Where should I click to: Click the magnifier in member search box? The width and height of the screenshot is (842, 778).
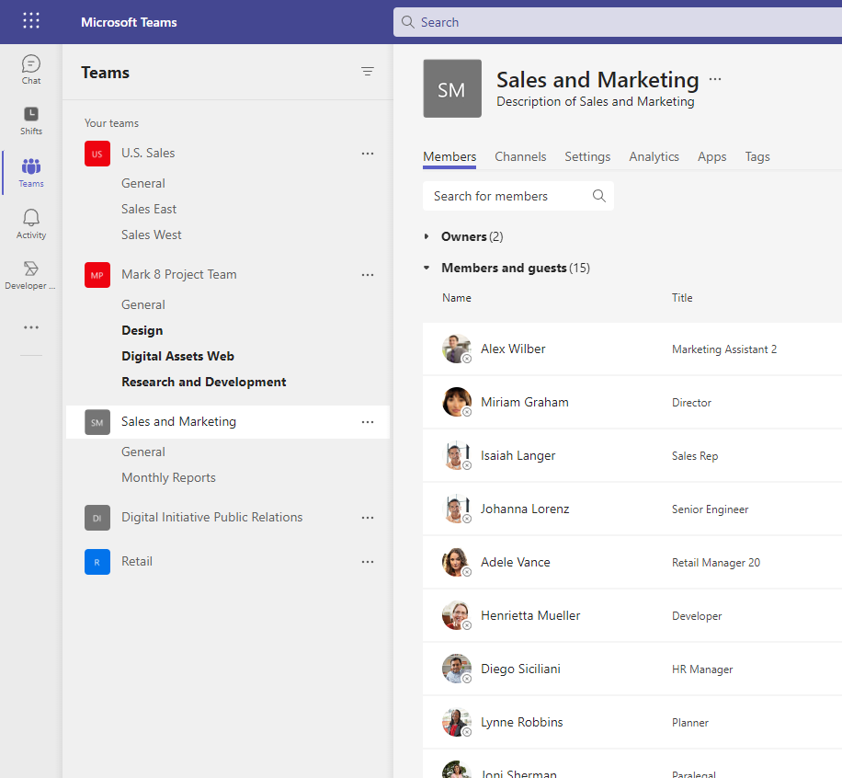599,196
